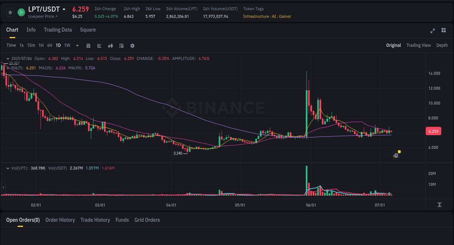Open the Funds tab
The image size is (454, 245).
tap(122, 220)
